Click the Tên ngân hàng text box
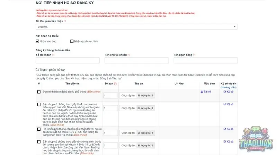This screenshot has height=156, width=277. point(206,60)
